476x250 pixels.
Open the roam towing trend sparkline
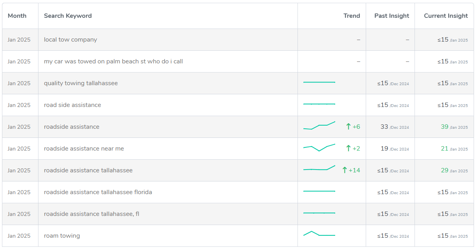319,233
